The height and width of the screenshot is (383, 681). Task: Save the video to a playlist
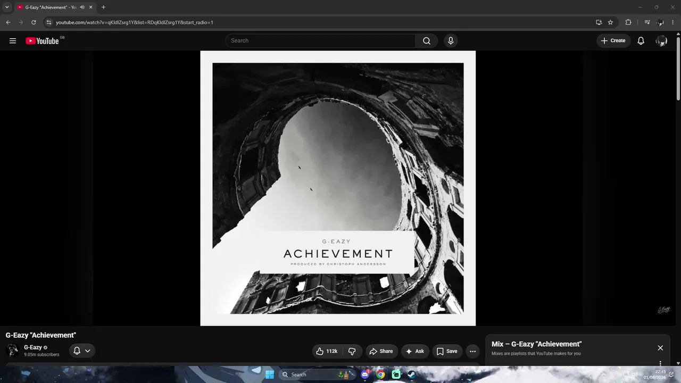(447, 351)
